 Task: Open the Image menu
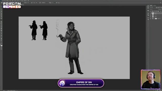click(x=7, y=1)
